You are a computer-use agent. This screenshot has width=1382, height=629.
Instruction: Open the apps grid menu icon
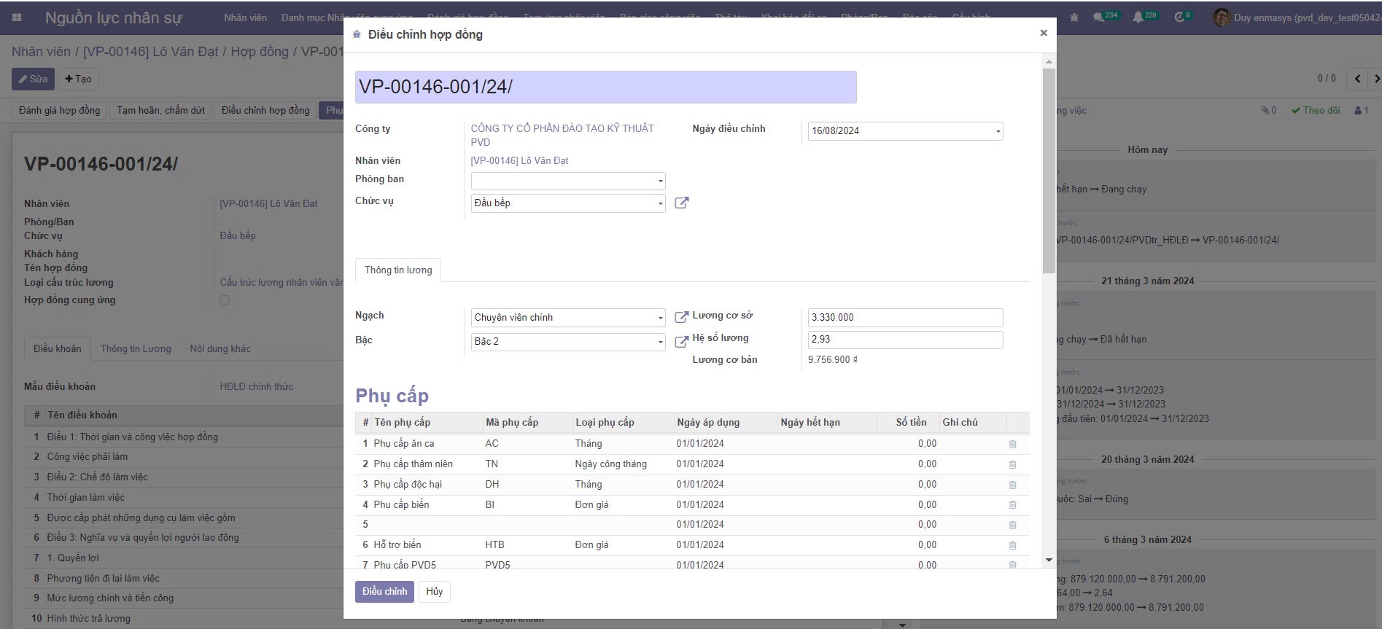tap(18, 17)
